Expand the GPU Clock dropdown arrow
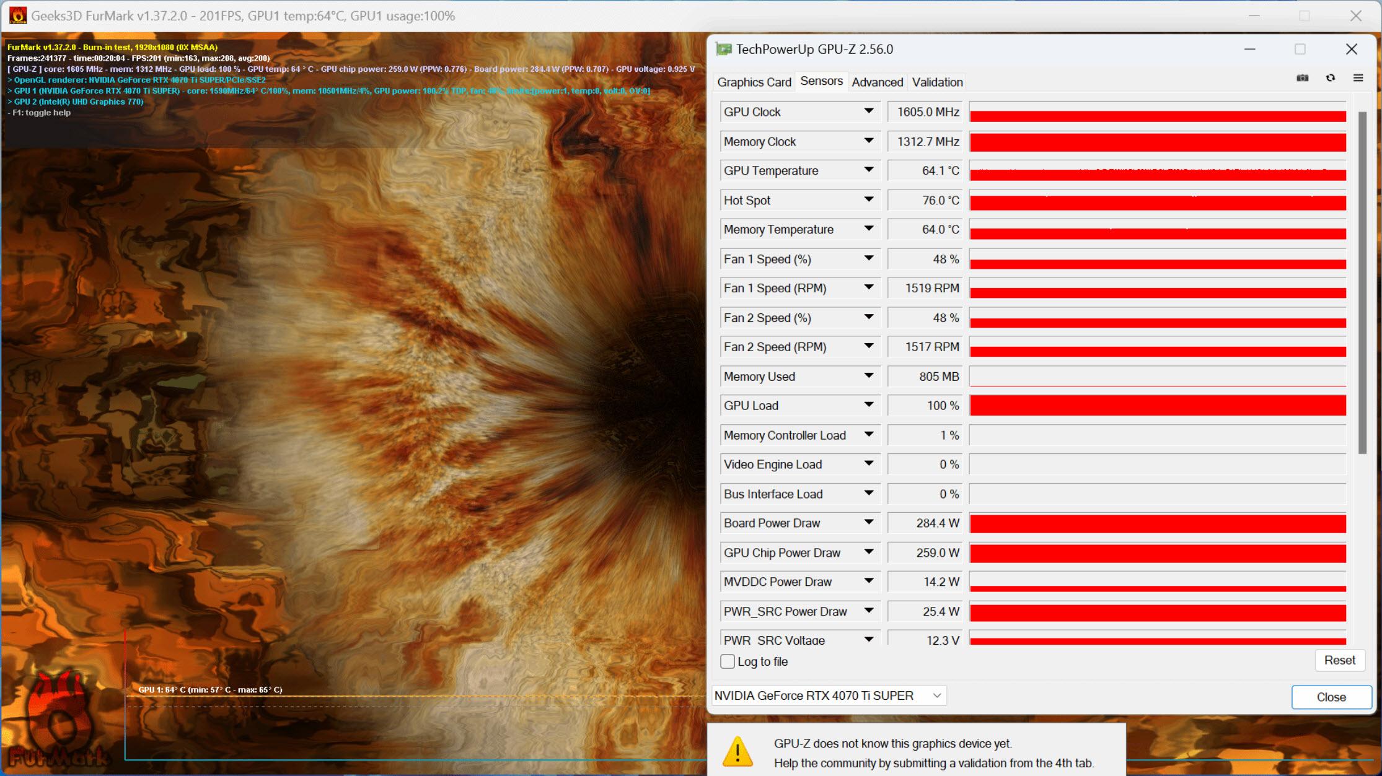 click(x=868, y=111)
